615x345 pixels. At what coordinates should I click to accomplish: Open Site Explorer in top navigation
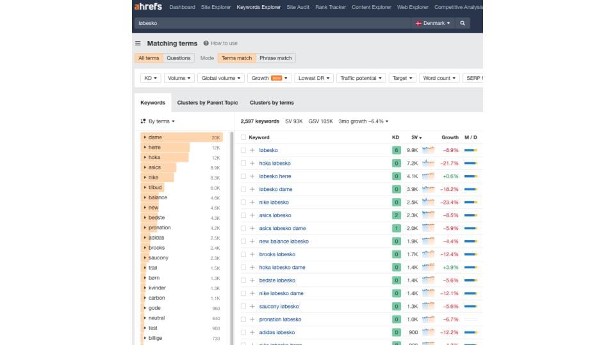(x=216, y=7)
